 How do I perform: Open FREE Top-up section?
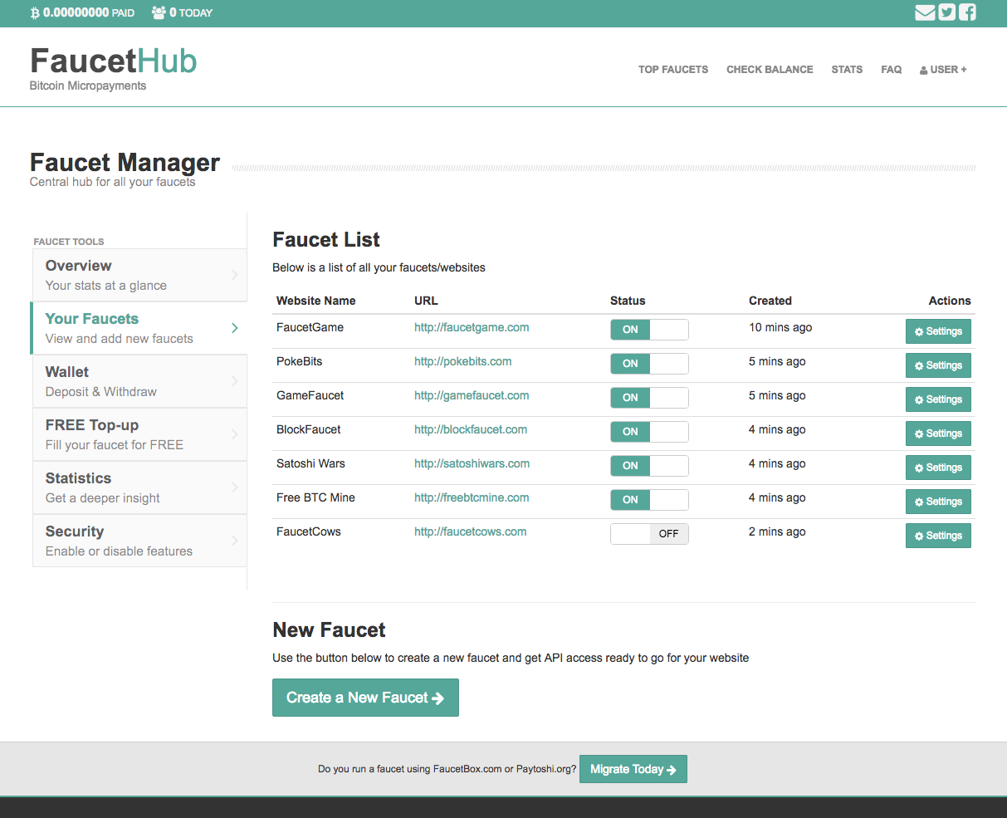pos(139,434)
